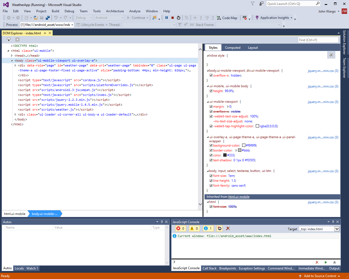Open the Target dropdown in JavaScript Console
This screenshot has width=349, height=279.
pos(337,229)
